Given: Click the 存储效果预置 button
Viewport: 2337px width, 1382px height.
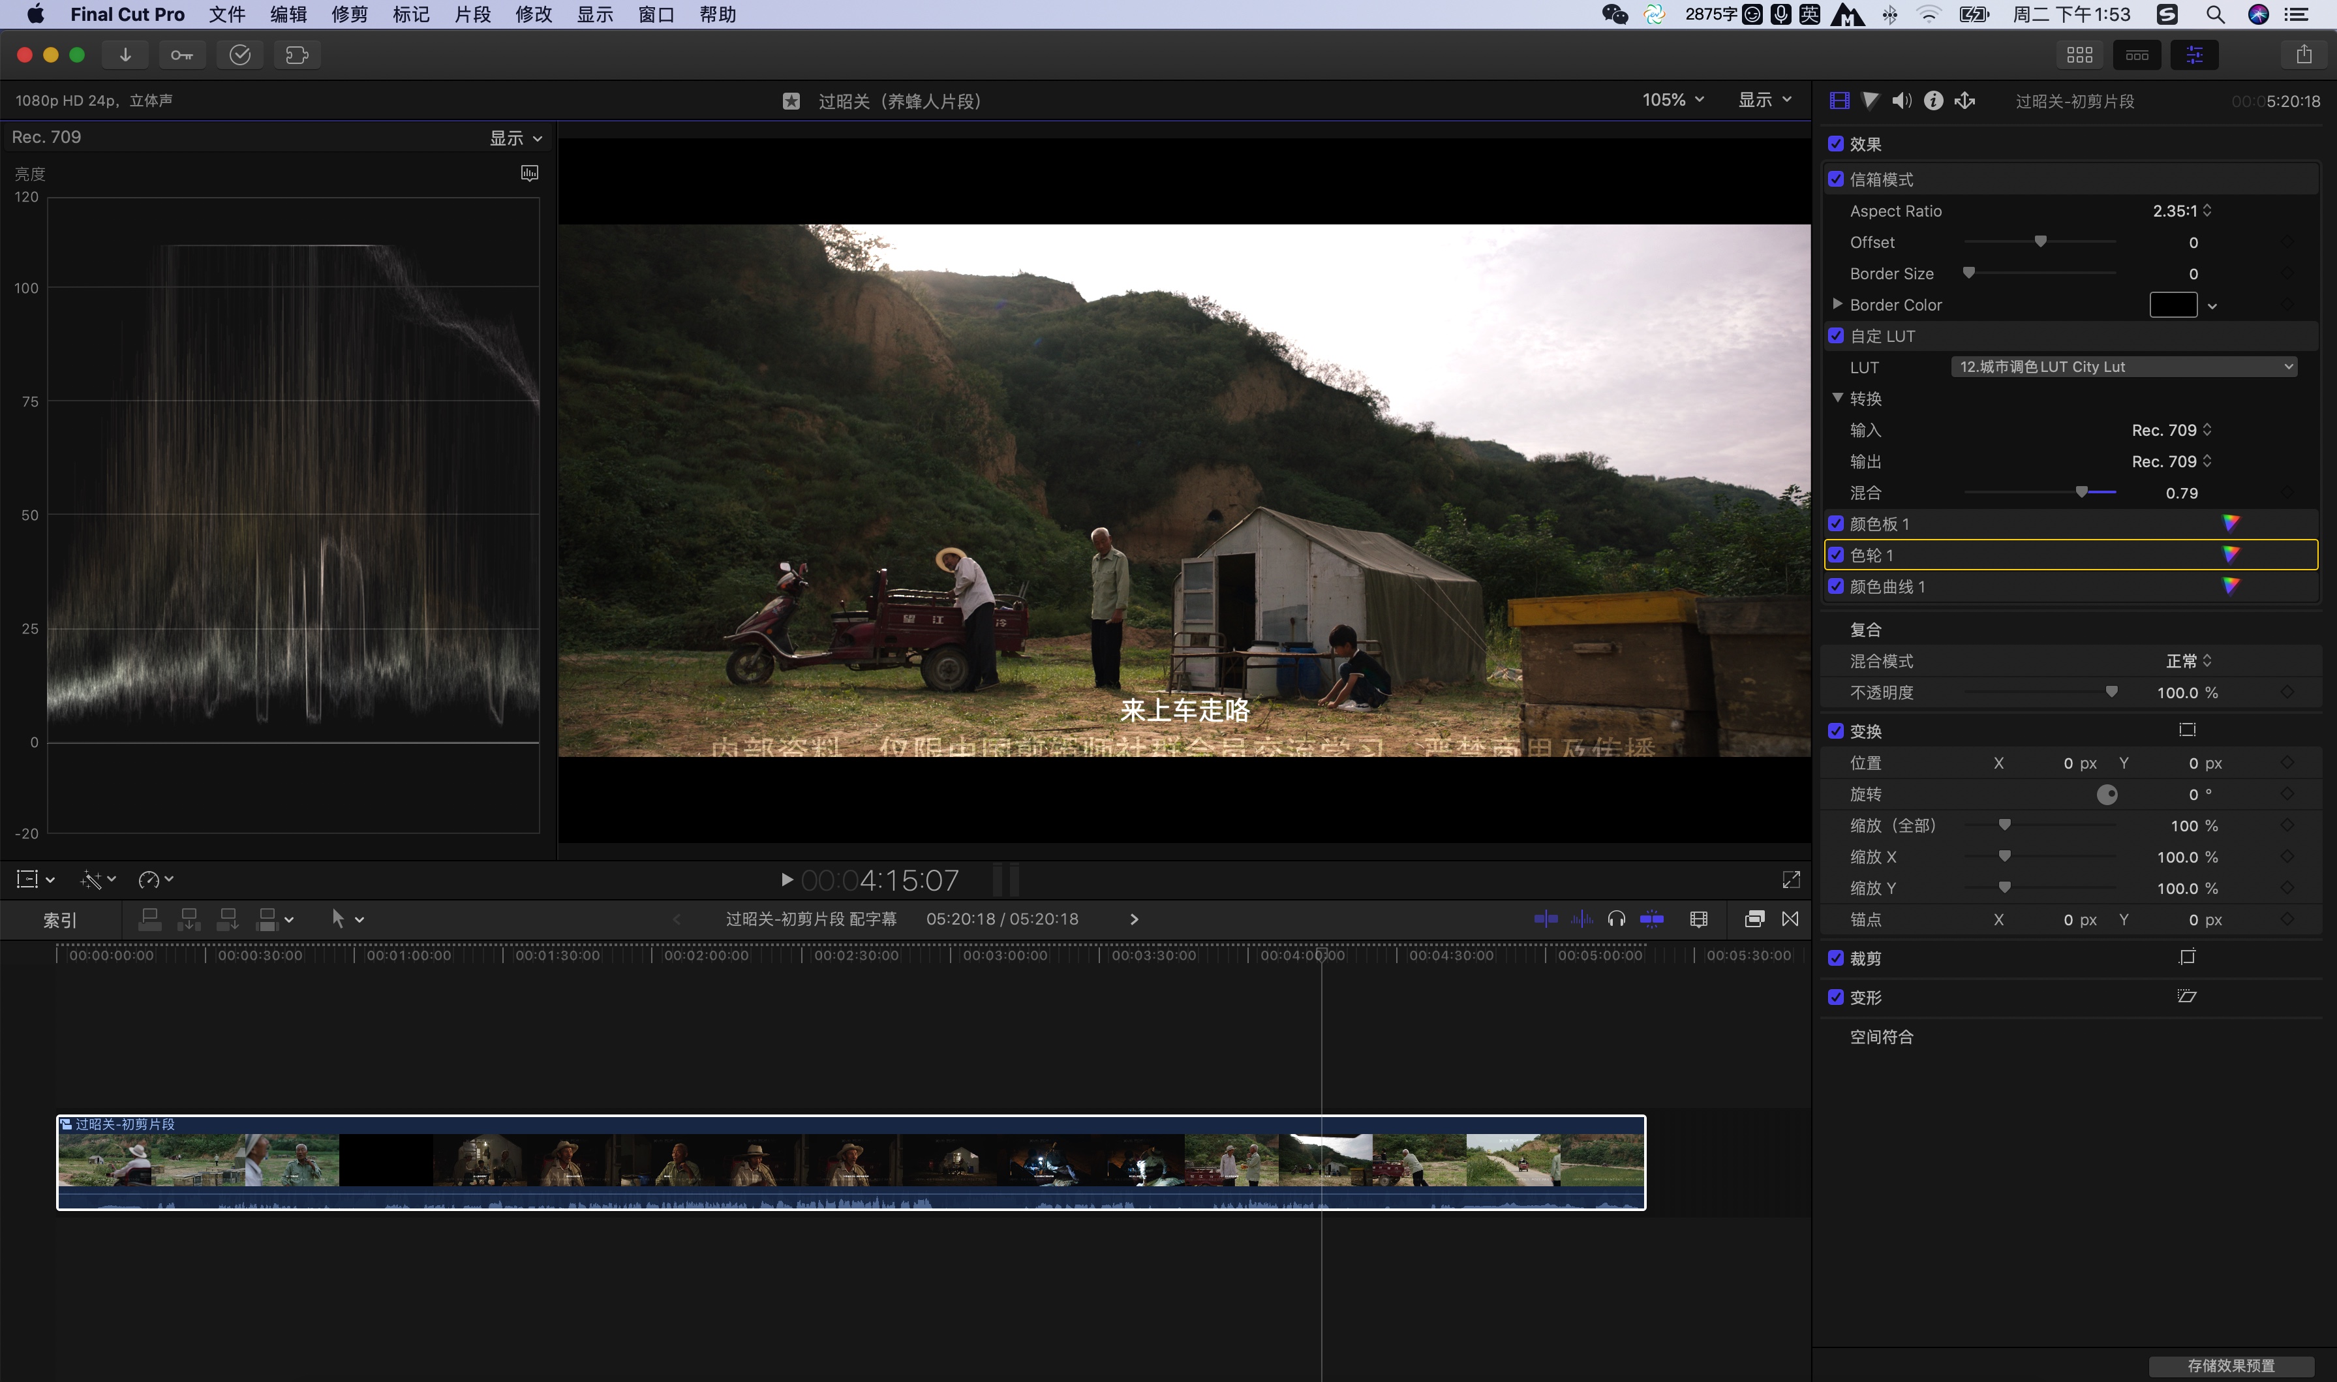Looking at the screenshot, I should click(2231, 1365).
